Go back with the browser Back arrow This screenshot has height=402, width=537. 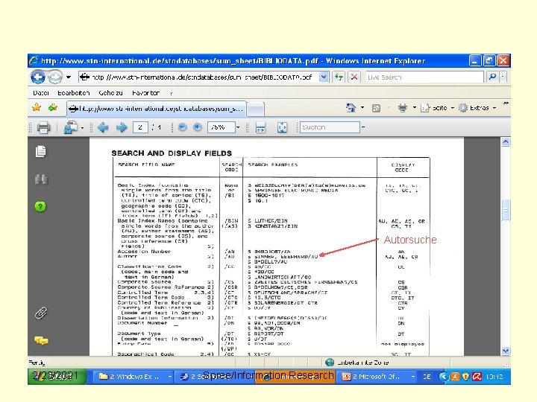click(38, 77)
